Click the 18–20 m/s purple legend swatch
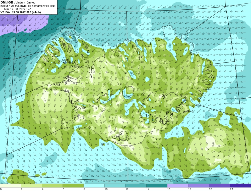 point(199,185)
